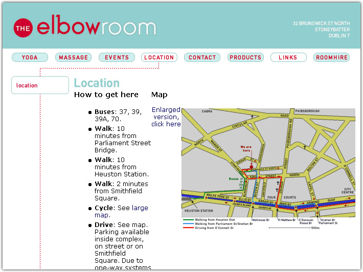Click the 'Buses: 37, 39, 39A, 70' item
The image size is (363, 272).
point(118,115)
